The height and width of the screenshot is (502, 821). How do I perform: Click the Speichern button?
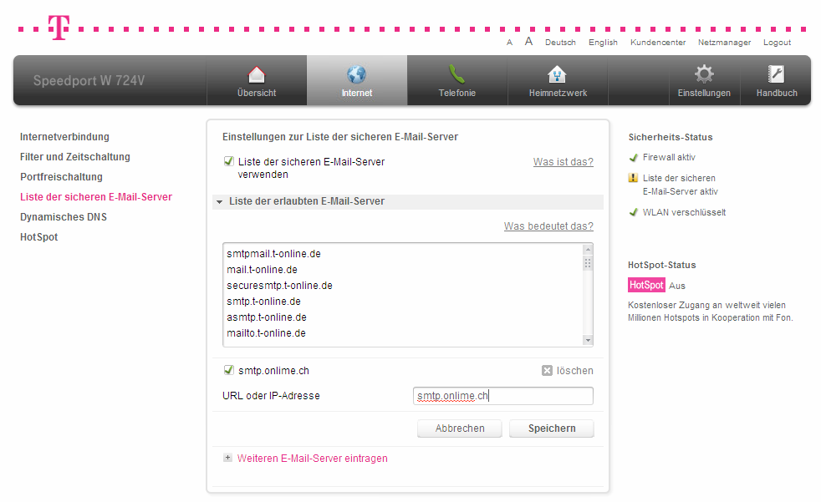(x=551, y=428)
